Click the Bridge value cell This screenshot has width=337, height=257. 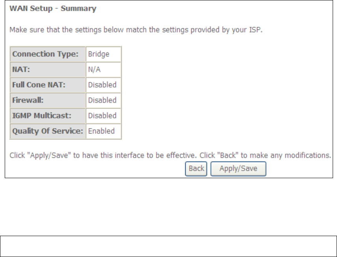[103, 54]
